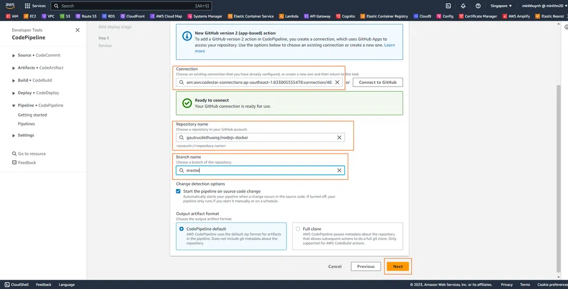Open the RDS bookmark shortcut
Viewport: 568px width, 289px height.
pos(108,16)
